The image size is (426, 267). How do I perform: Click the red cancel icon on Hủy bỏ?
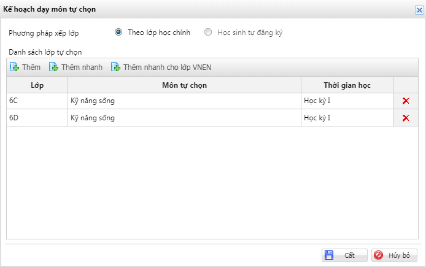click(379, 255)
